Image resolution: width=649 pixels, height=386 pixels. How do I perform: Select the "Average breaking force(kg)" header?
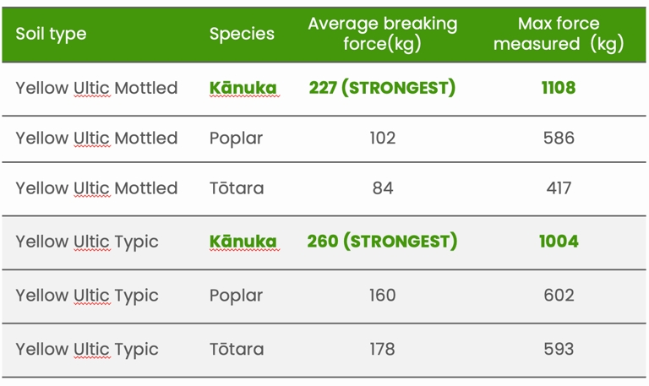(x=382, y=35)
